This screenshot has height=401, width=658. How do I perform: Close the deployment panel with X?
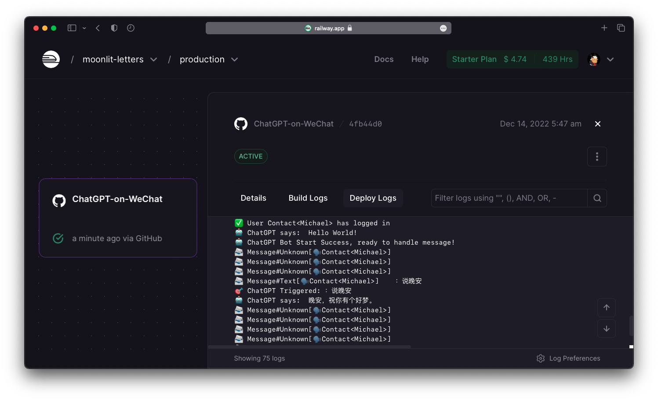[598, 124]
